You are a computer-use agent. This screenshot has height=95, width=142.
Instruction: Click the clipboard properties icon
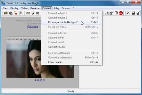point(111,13)
